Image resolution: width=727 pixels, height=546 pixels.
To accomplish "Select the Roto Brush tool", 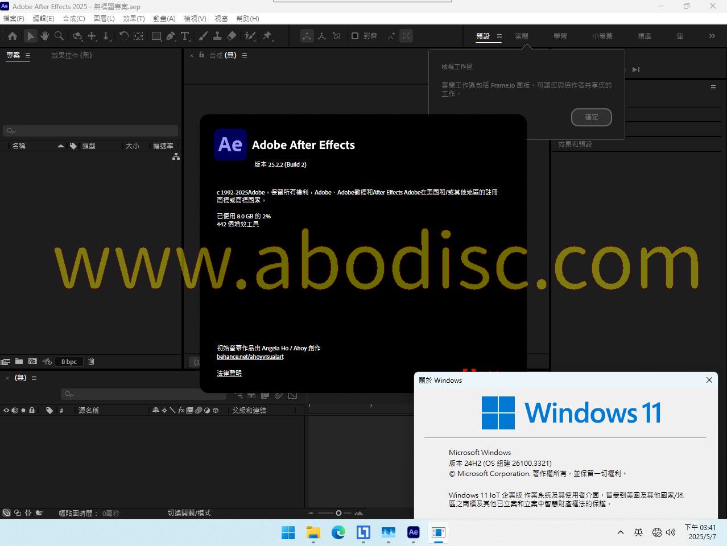I will [250, 36].
